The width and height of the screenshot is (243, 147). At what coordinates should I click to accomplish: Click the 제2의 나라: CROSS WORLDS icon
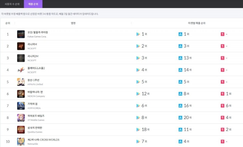pyautogui.click(x=21, y=142)
